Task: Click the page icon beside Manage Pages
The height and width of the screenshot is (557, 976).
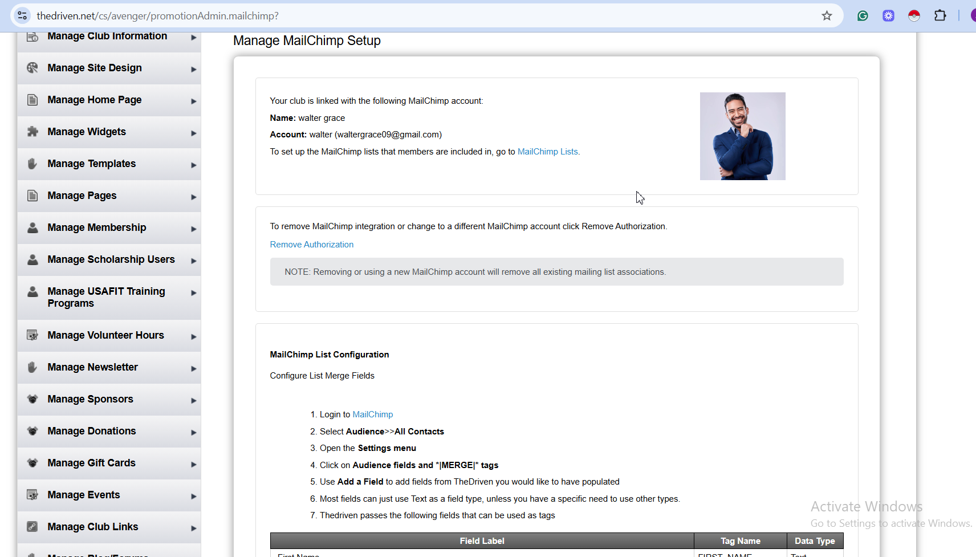Action: pyautogui.click(x=32, y=196)
